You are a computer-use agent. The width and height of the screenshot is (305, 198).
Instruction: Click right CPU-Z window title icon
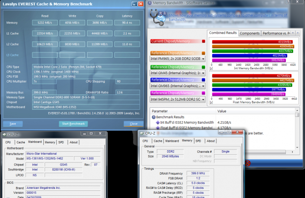(142, 134)
